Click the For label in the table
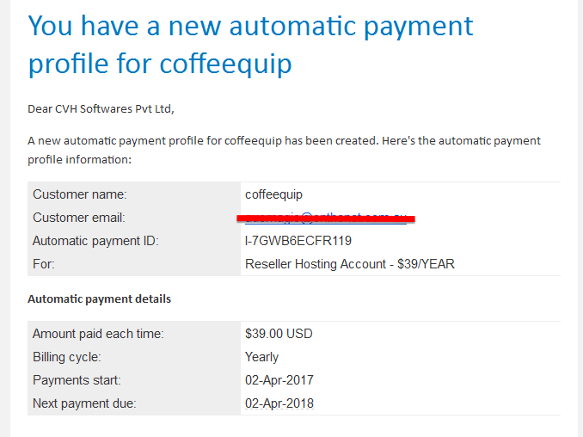 (44, 264)
